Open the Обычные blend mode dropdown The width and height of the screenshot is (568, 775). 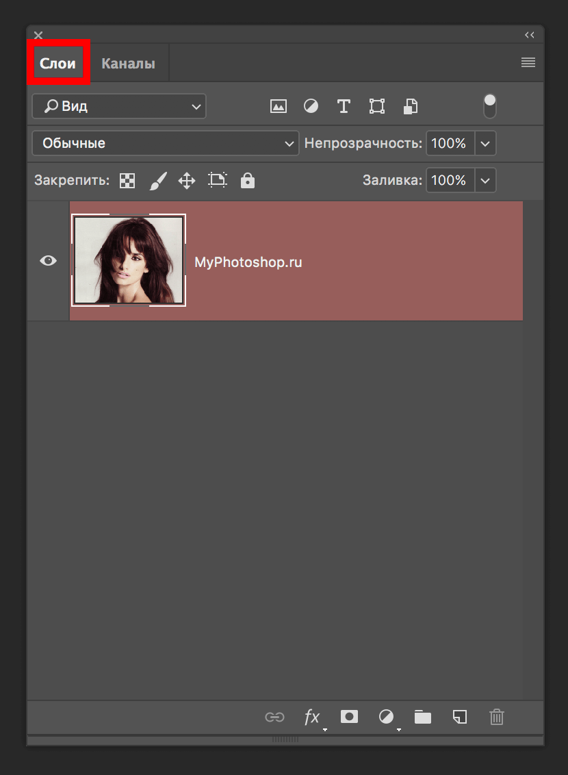(x=165, y=144)
